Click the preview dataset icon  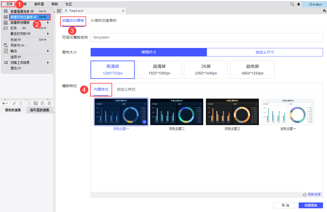29,103
